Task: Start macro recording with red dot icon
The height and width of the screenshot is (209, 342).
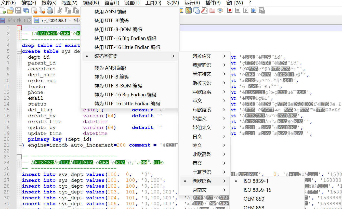Action: pos(230,10)
